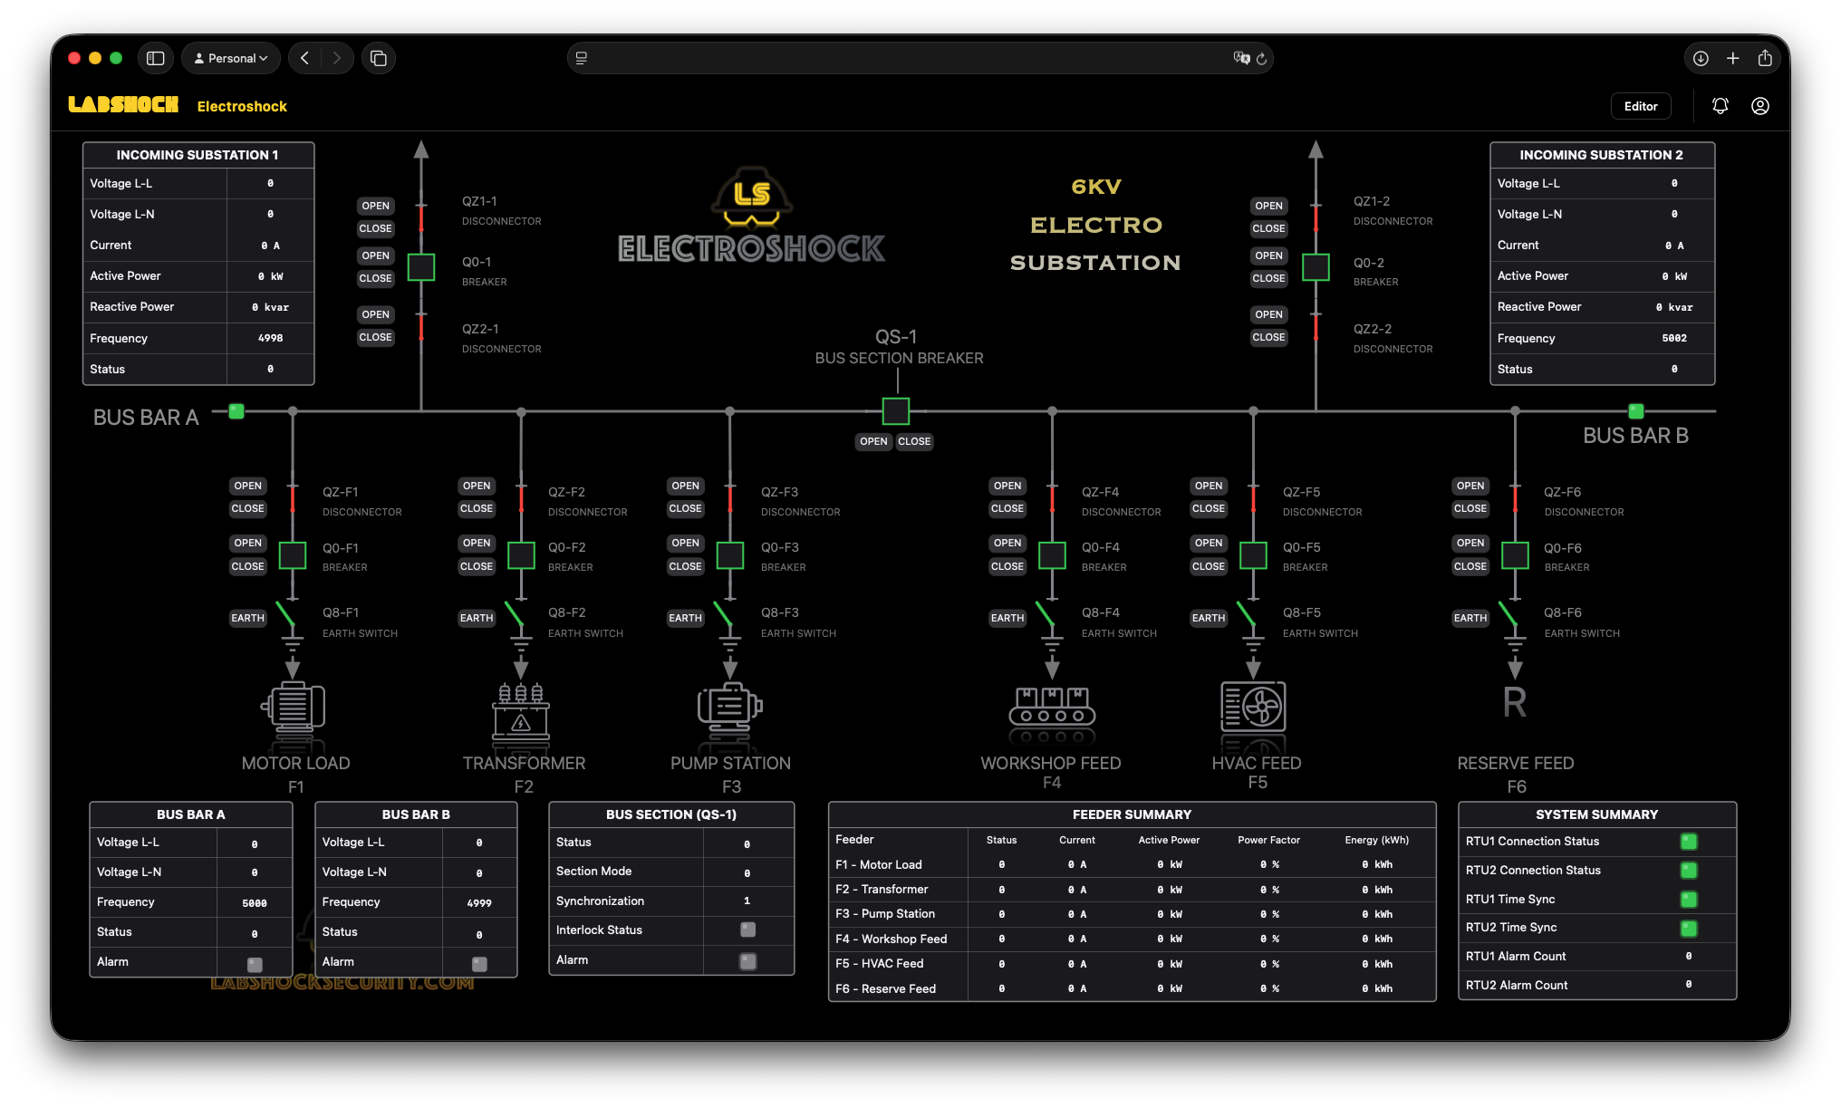This screenshot has width=1841, height=1108.
Task: Toggle the browser sidebar
Action: click(156, 58)
